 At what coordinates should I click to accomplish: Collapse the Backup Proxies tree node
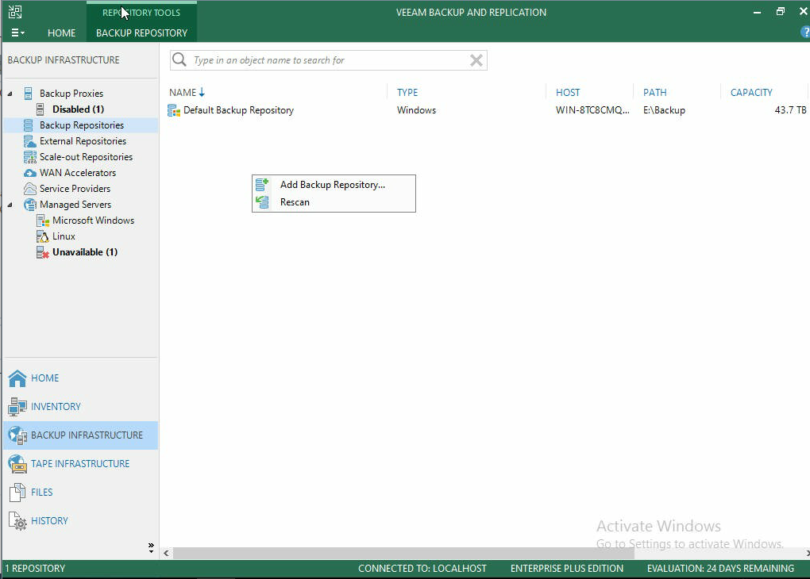coord(10,94)
